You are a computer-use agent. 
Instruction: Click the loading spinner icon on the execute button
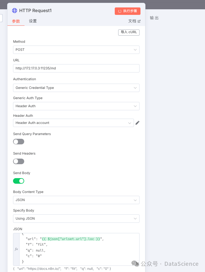tap(120, 11)
